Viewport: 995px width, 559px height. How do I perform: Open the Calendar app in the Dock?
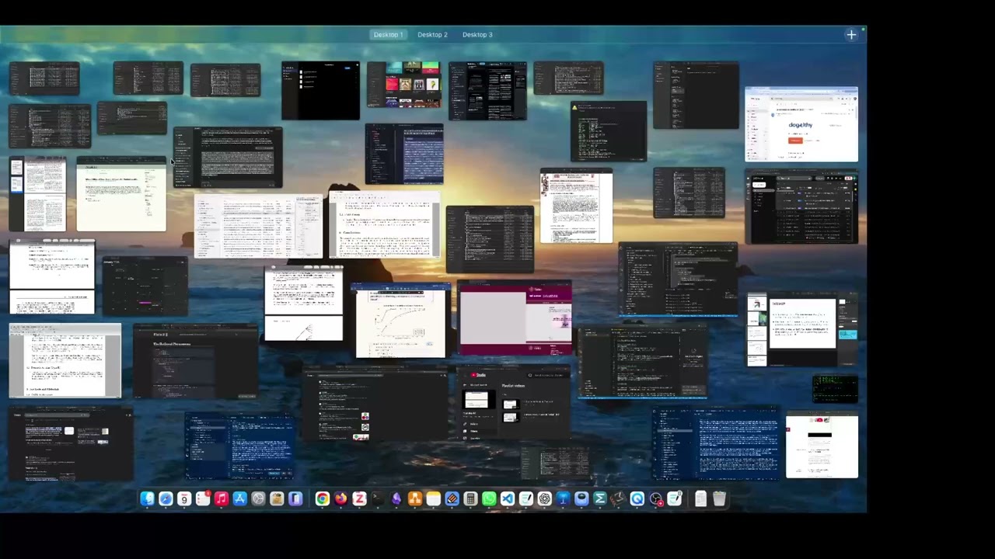click(x=184, y=499)
